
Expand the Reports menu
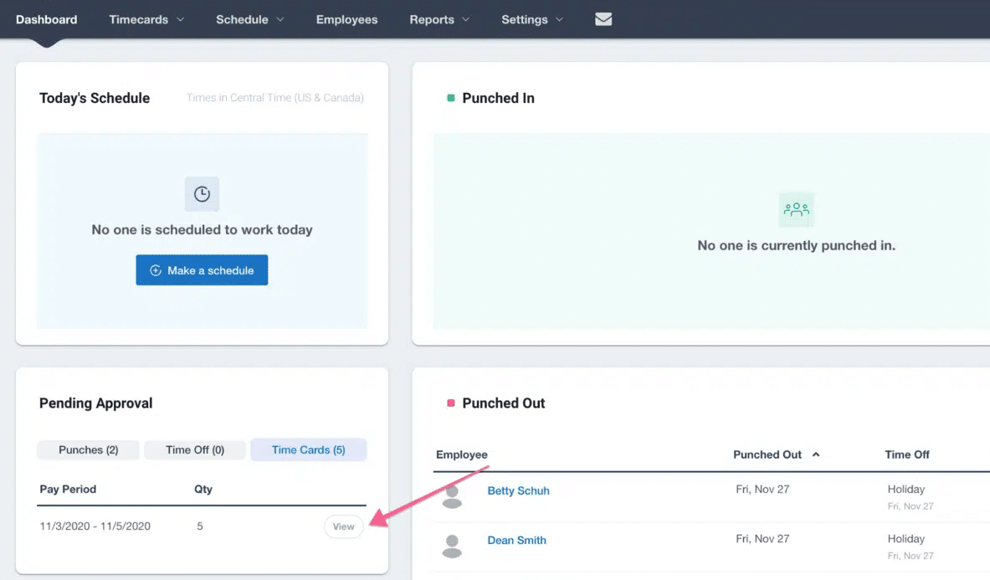click(x=439, y=19)
